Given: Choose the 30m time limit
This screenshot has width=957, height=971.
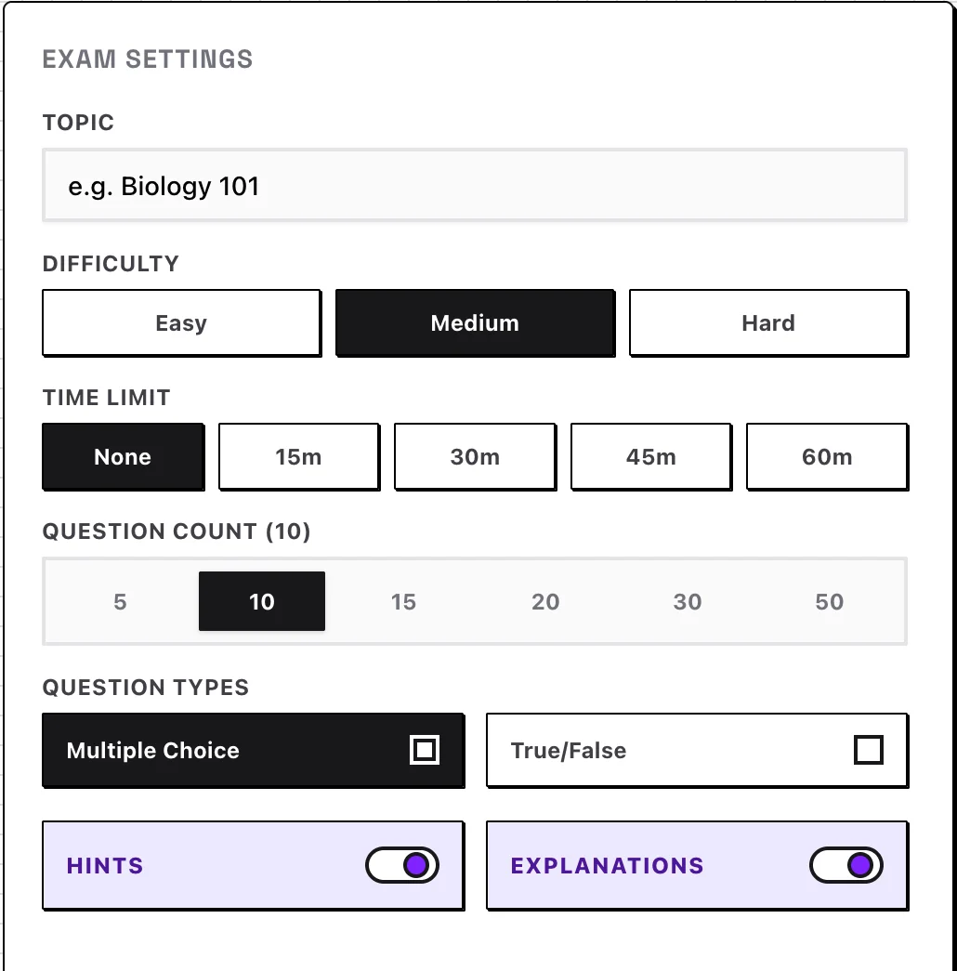Looking at the screenshot, I should (x=475, y=456).
